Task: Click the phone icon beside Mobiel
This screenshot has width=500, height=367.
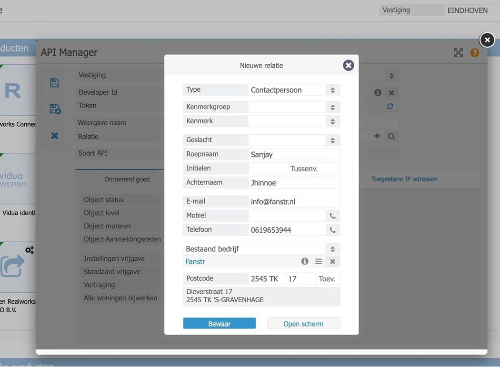Action: (332, 216)
